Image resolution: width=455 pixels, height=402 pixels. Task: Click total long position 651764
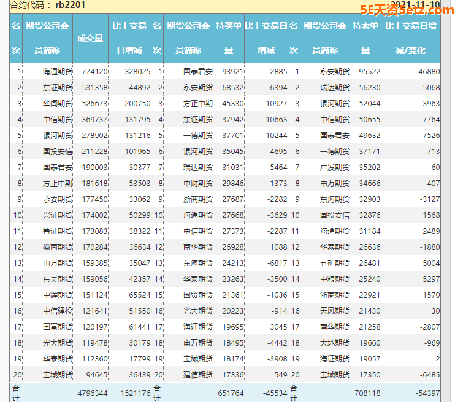(231, 393)
